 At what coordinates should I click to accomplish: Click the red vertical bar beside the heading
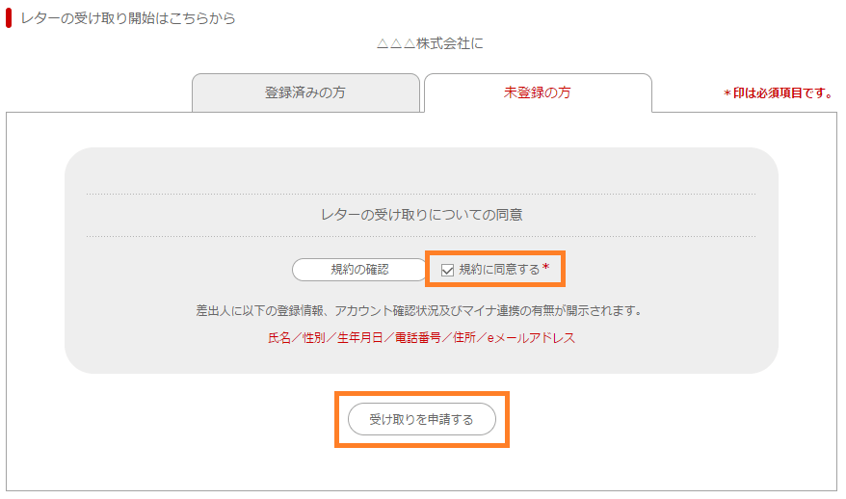coord(9,17)
